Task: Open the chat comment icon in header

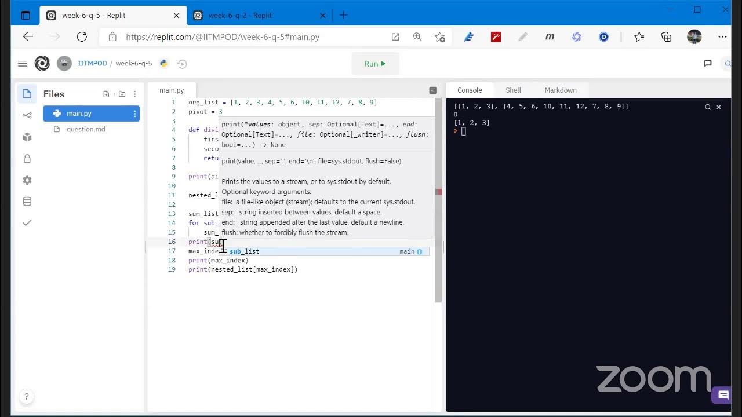Action: click(x=708, y=64)
